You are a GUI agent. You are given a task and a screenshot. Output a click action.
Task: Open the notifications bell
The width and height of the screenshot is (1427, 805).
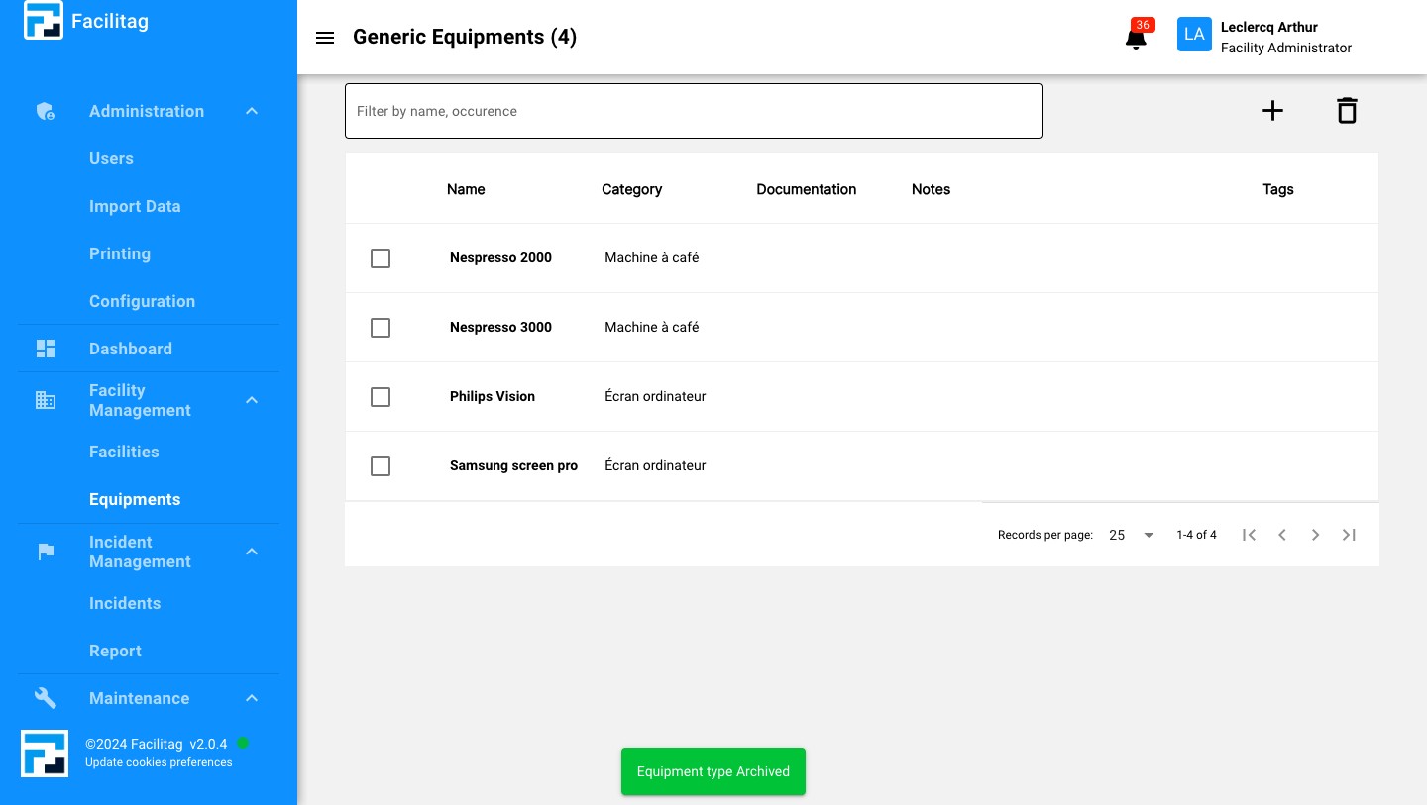point(1136,38)
